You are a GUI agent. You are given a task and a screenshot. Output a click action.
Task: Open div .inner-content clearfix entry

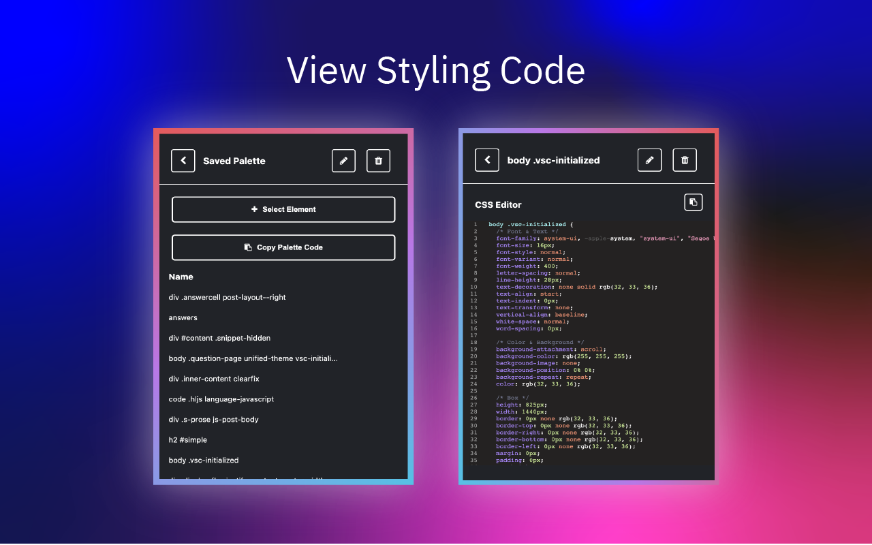[x=214, y=379]
